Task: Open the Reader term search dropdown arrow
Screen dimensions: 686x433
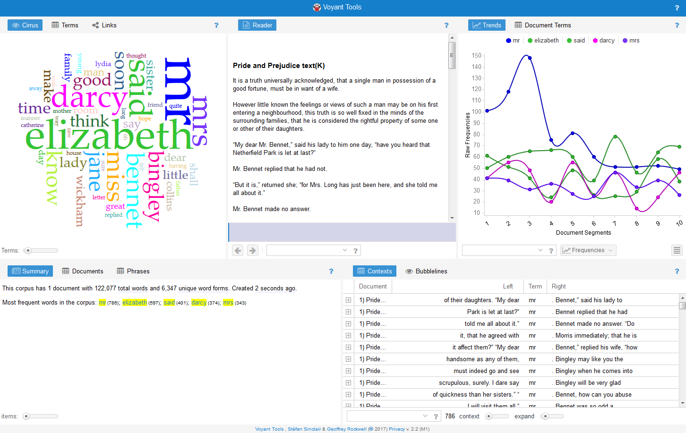Action: (345, 250)
